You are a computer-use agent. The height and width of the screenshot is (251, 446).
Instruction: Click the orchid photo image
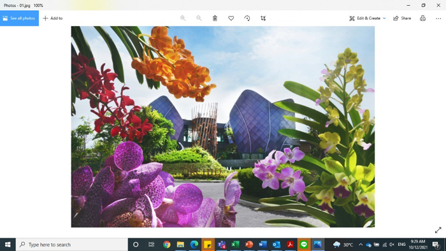click(223, 127)
